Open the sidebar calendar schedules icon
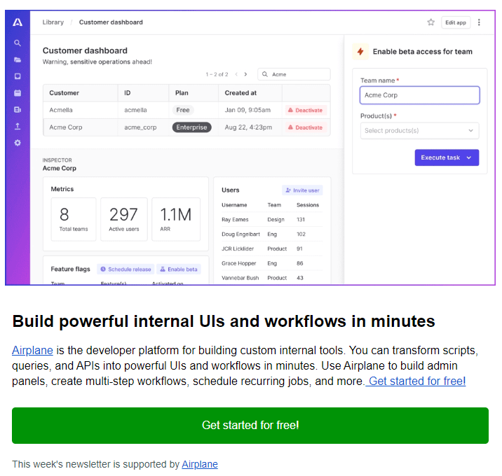 18,93
